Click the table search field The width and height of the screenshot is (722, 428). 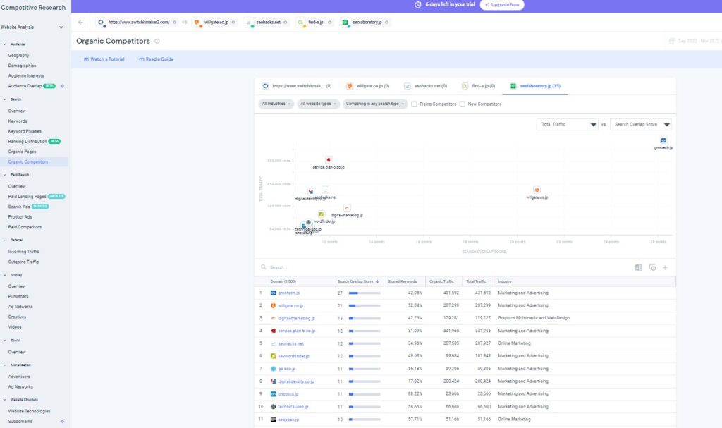442,267
